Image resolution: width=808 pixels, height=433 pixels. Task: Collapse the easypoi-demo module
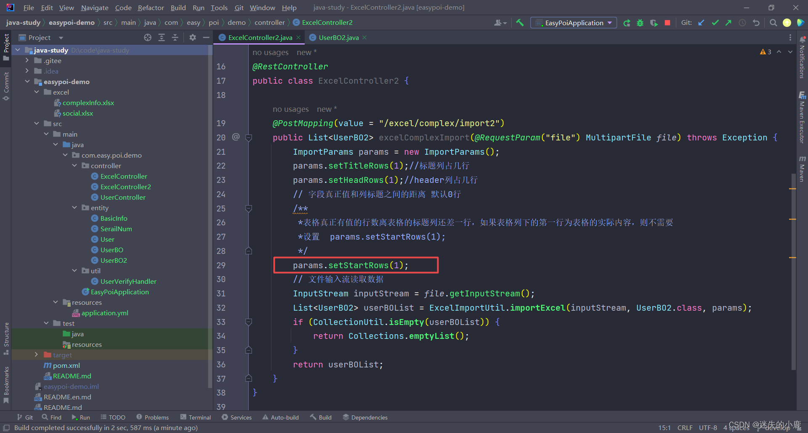pos(27,82)
